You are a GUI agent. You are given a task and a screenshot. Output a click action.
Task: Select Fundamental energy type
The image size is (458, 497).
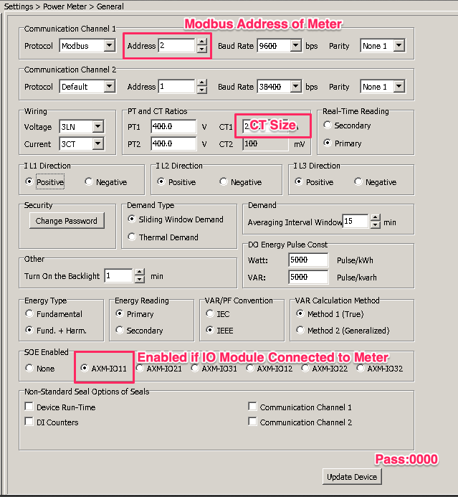pos(54,314)
